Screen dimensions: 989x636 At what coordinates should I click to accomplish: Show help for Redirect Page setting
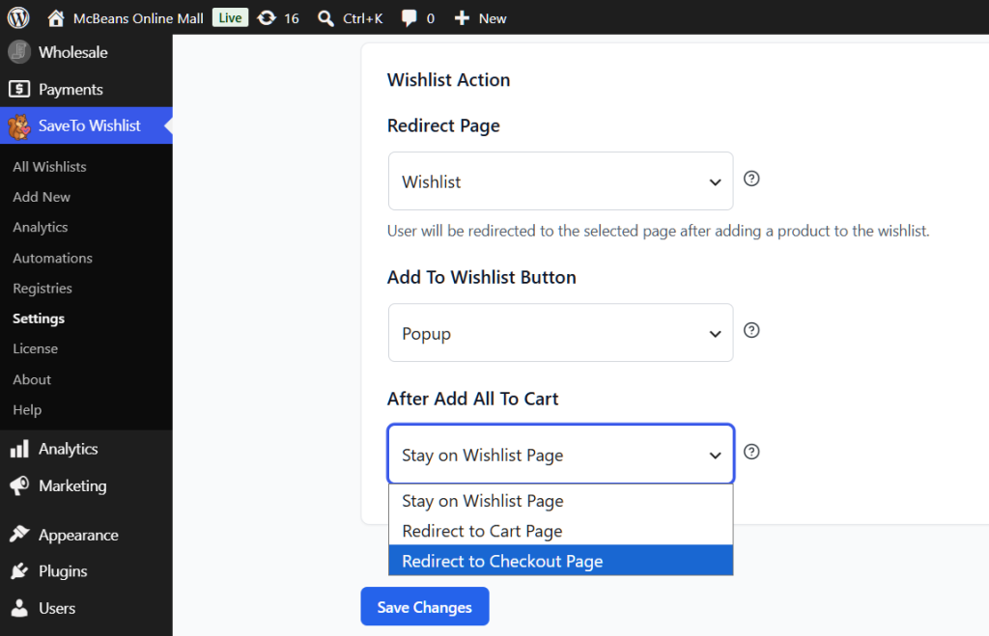point(751,179)
